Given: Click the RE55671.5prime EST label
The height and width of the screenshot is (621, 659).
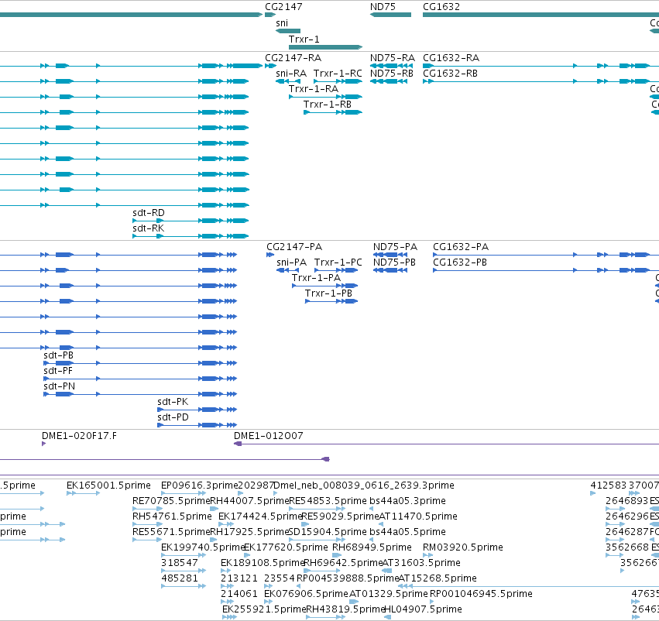Looking at the screenshot, I should coord(171,532).
